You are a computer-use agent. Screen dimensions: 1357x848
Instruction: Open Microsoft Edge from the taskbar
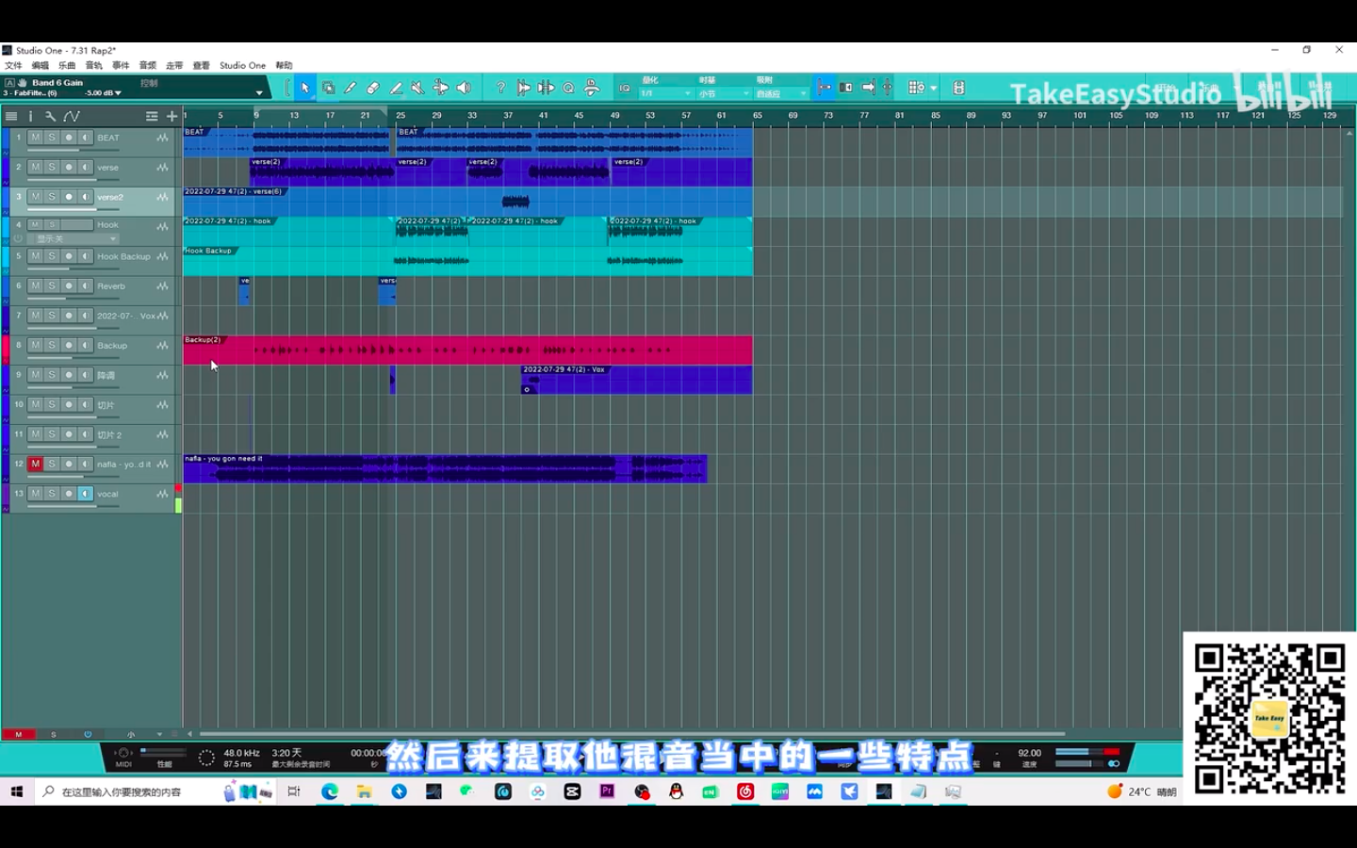point(330,791)
